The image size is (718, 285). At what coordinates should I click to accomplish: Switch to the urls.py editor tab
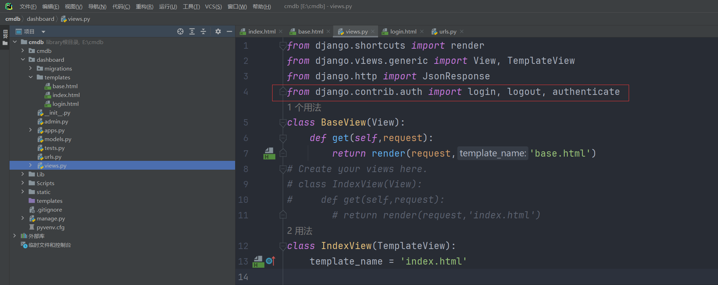(444, 31)
